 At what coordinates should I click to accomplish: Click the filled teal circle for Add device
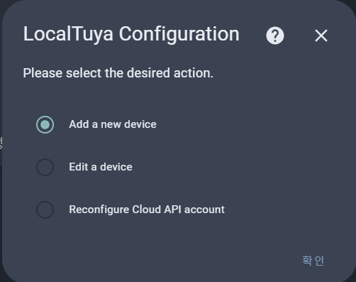45,124
